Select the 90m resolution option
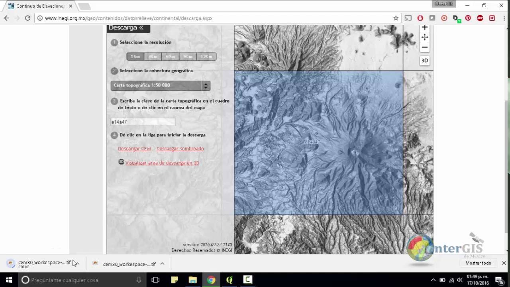This screenshot has width=510, height=287. click(x=188, y=57)
